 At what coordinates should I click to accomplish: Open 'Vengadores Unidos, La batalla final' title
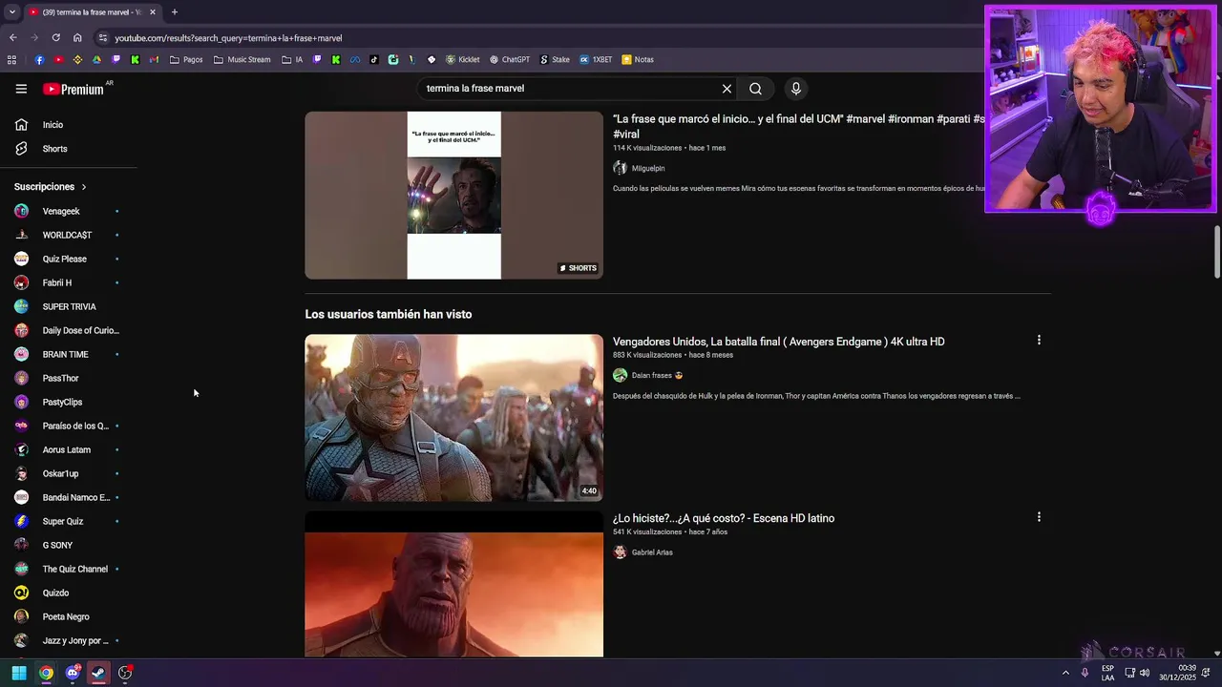point(778,342)
